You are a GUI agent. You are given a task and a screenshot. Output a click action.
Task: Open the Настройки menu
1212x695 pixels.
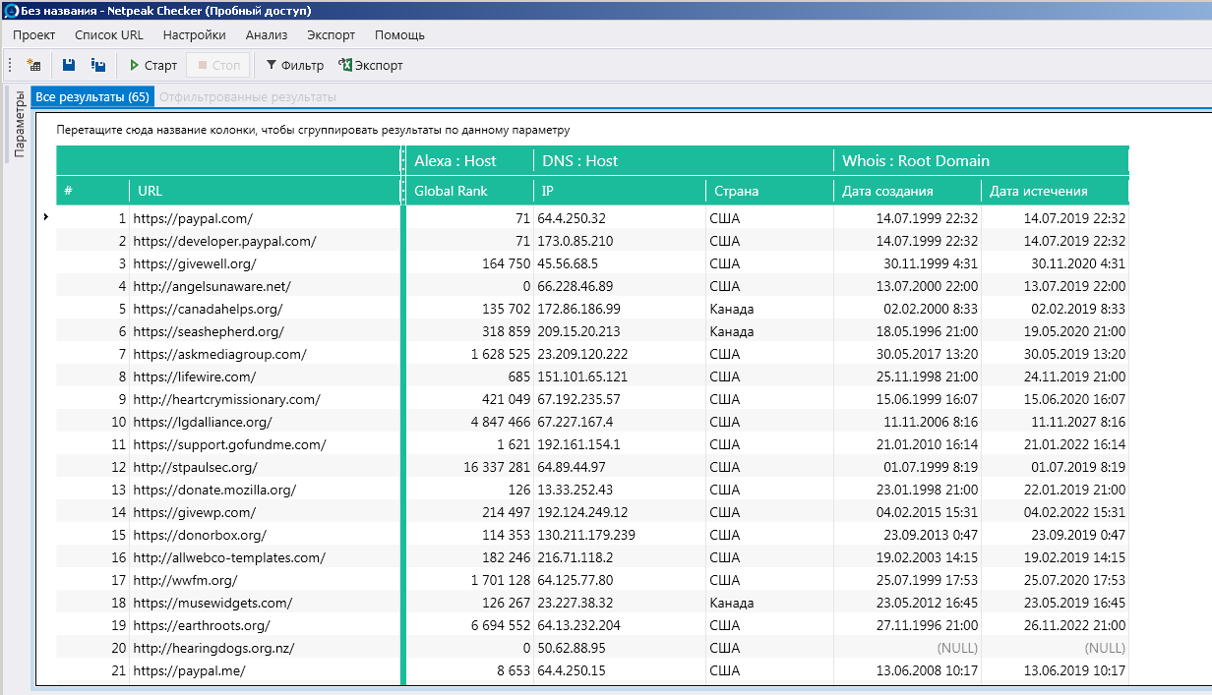pos(194,34)
